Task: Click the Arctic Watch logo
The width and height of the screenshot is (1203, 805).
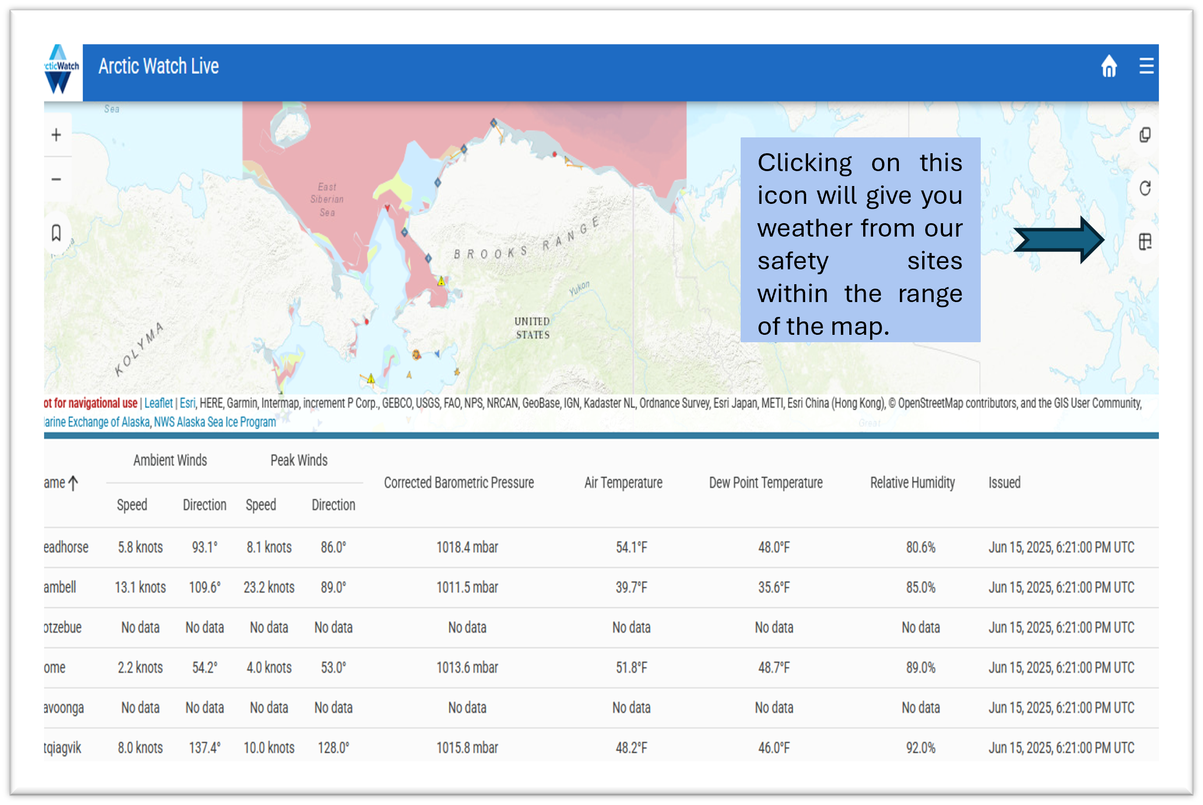Action: tap(62, 70)
